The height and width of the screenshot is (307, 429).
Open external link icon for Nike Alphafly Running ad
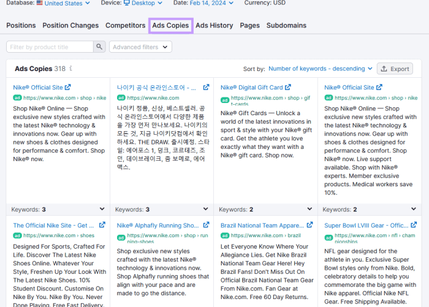pos(207,226)
